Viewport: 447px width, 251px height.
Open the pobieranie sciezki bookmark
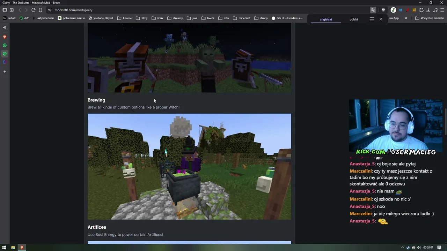coord(71,18)
